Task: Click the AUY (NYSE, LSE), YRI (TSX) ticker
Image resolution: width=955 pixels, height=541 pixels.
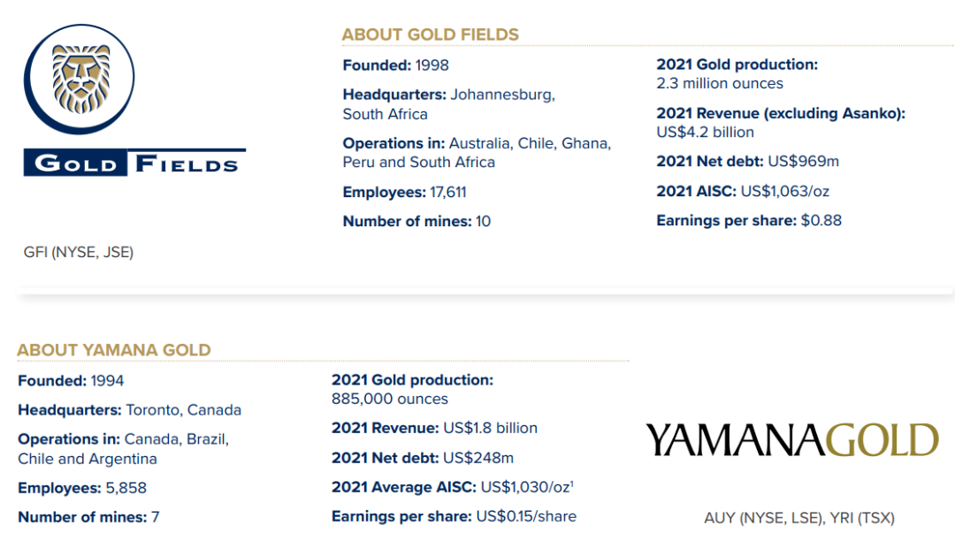Action: [x=799, y=518]
